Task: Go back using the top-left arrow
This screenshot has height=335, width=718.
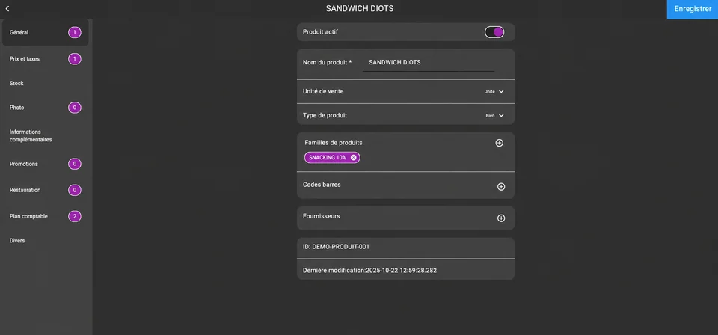Action: click(x=7, y=9)
